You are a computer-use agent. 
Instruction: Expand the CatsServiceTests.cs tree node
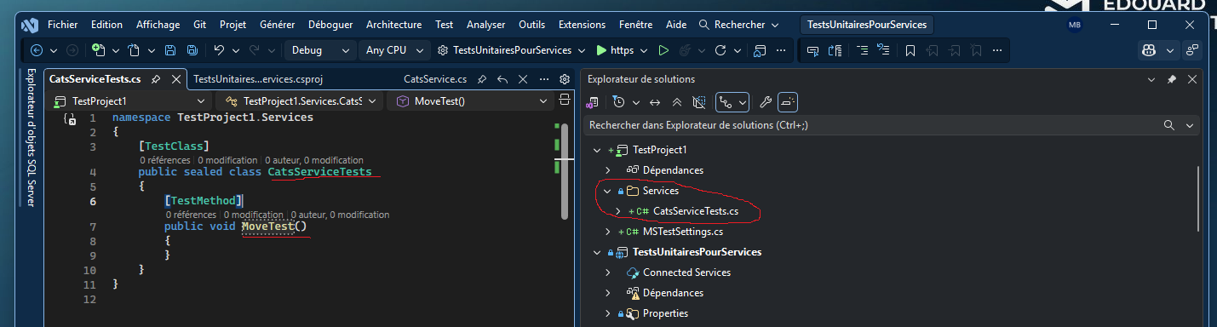pyautogui.click(x=617, y=211)
